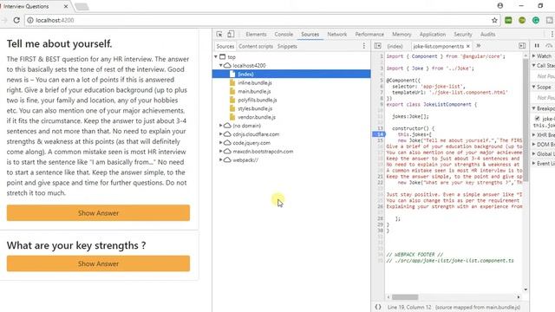Image resolution: width=555 pixels, height=312 pixels.
Task: Switch to Snippets navigator tab
Action: pyautogui.click(x=287, y=46)
